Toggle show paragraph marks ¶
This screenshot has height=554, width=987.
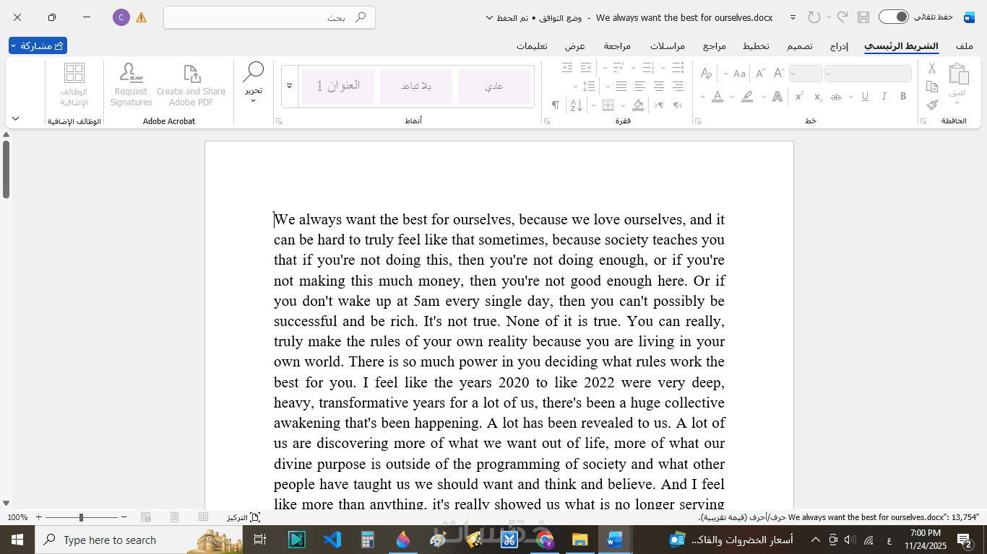555,105
